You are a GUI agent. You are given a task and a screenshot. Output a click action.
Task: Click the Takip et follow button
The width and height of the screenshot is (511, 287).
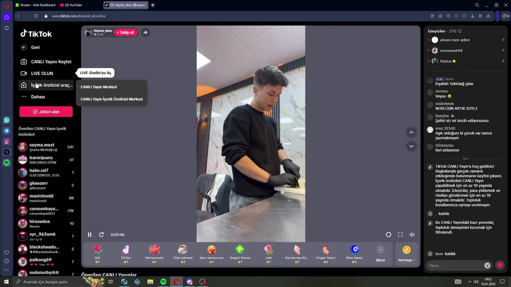(126, 32)
